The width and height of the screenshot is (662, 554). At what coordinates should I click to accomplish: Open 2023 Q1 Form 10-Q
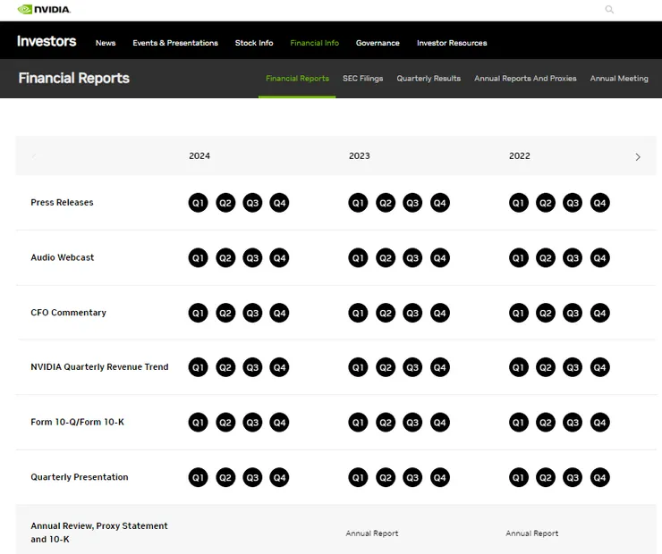(358, 423)
